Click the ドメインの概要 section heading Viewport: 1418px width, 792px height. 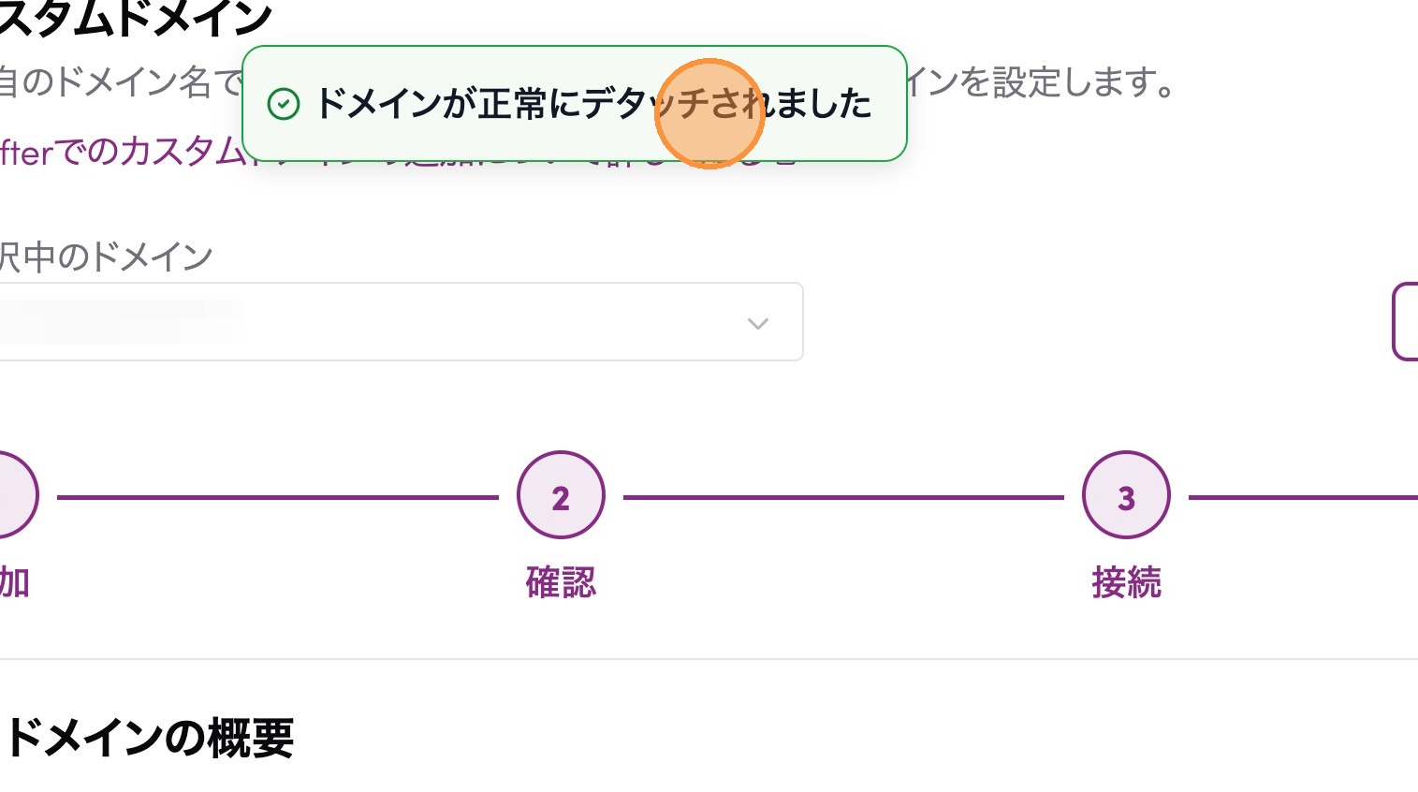tap(150, 738)
